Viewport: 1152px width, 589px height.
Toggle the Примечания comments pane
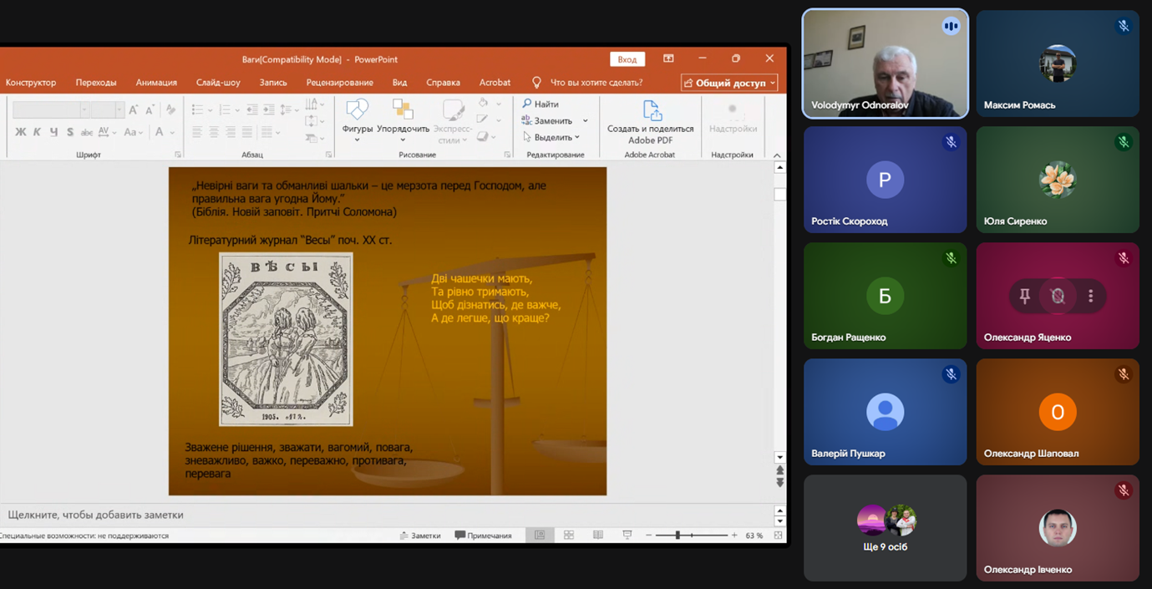coord(484,536)
